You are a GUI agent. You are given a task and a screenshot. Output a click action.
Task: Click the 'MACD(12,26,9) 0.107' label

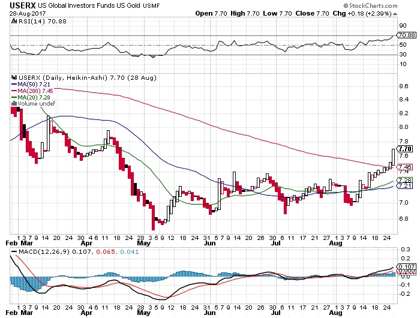coord(55,252)
